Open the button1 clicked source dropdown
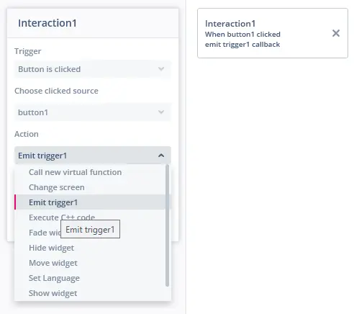This screenshot has height=314, width=354. click(x=93, y=112)
